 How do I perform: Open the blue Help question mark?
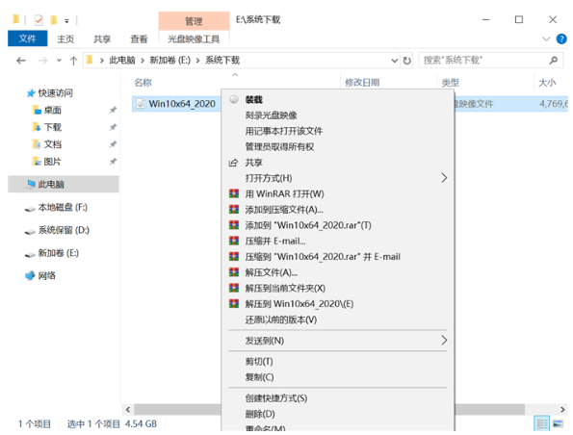point(561,38)
